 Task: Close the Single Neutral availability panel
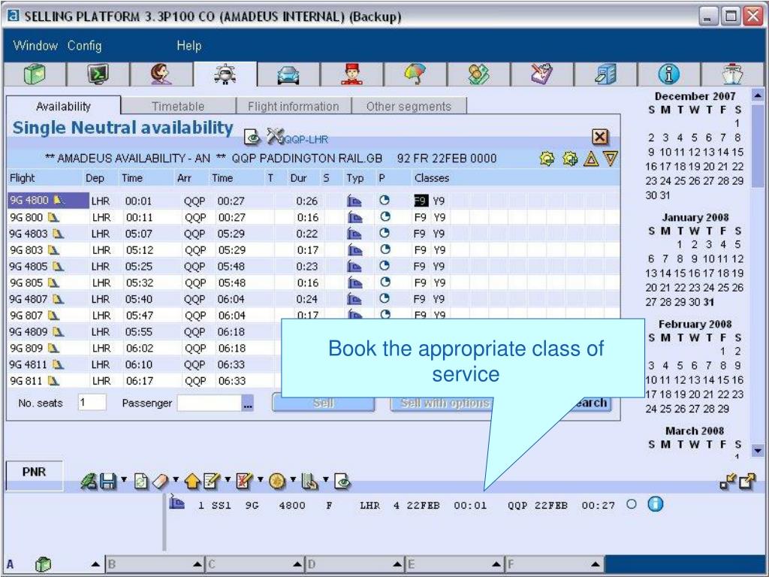pos(600,137)
